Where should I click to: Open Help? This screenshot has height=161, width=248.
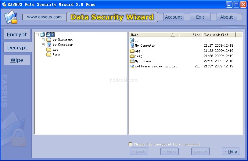pyautogui.click(x=231, y=151)
